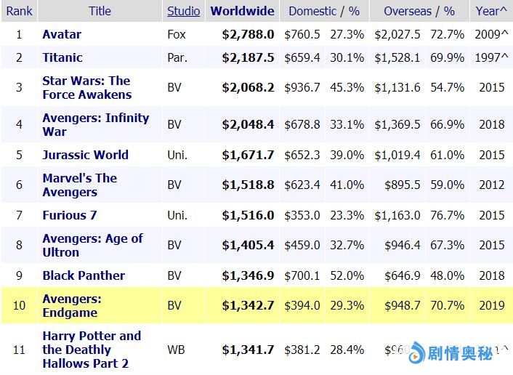
Task: Select the Jurassic World link
Action: click(x=85, y=155)
